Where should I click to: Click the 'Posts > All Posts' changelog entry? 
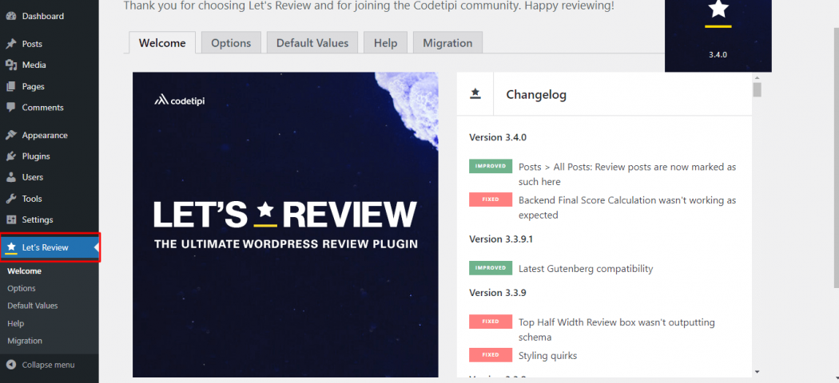click(x=627, y=174)
